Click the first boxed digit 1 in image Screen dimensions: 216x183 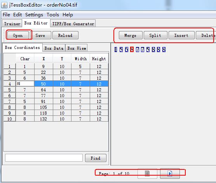tap(116, 49)
